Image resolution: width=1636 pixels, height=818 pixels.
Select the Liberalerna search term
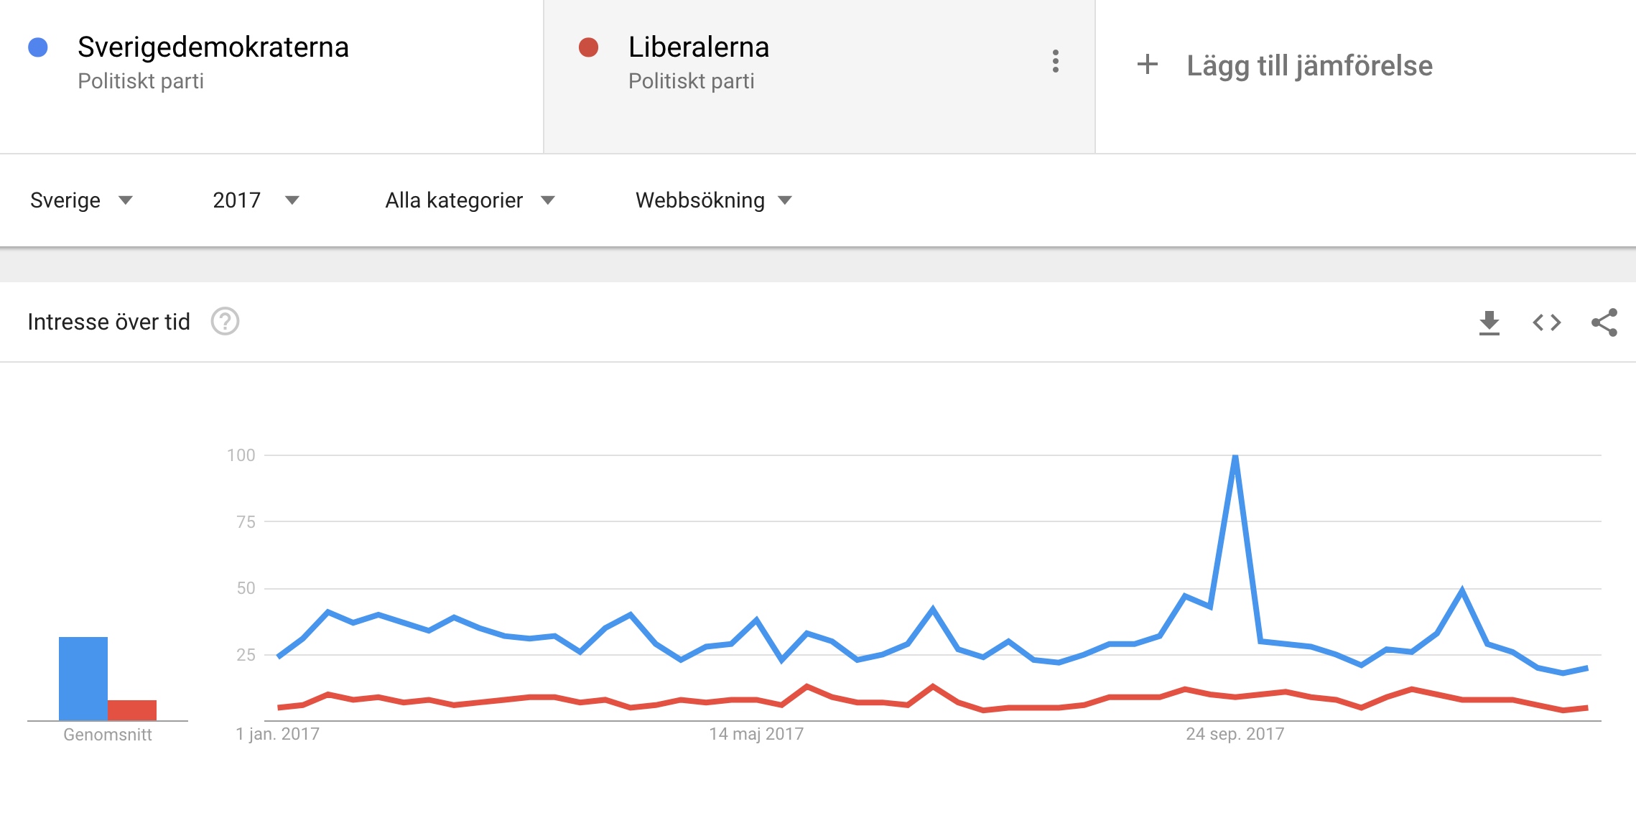698,47
